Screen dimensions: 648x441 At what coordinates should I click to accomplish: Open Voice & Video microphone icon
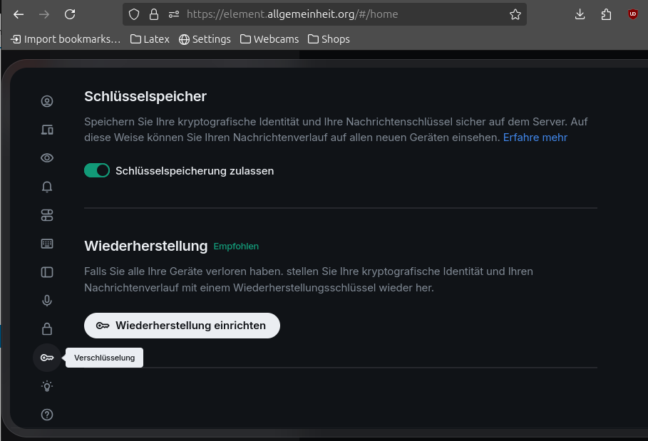[x=47, y=301]
